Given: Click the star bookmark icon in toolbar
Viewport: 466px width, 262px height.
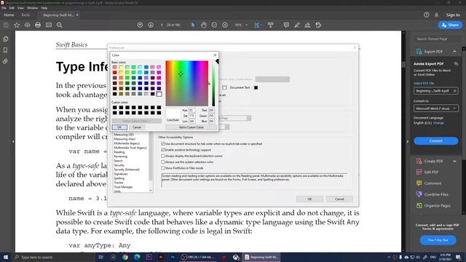Looking at the screenshot, I should click(17, 25).
